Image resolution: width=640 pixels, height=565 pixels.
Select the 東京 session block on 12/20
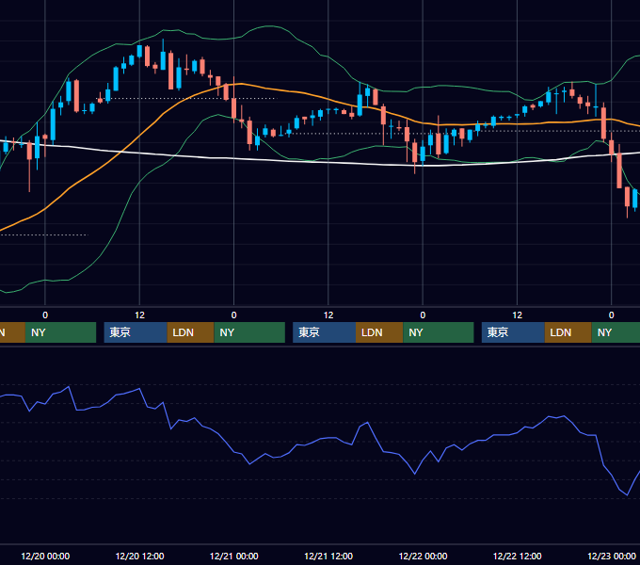(136, 332)
